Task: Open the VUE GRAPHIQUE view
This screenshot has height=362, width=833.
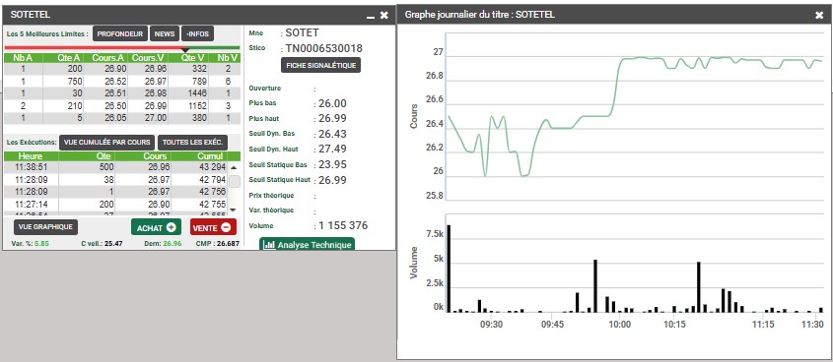Action: tap(45, 227)
